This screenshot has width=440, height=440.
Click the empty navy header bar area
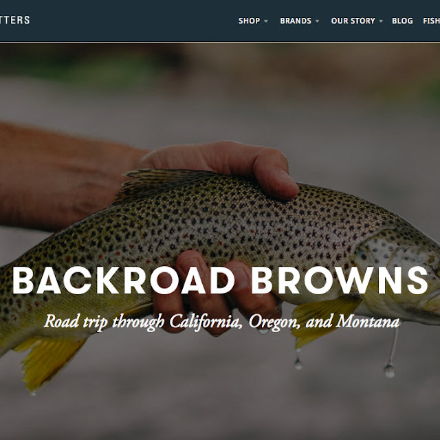click(x=132, y=21)
